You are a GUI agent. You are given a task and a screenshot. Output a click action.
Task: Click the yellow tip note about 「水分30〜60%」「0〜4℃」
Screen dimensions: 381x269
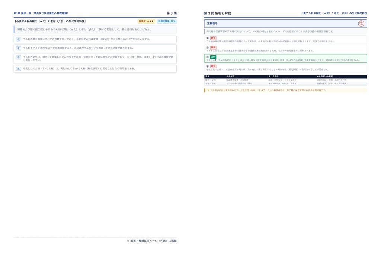285,90
